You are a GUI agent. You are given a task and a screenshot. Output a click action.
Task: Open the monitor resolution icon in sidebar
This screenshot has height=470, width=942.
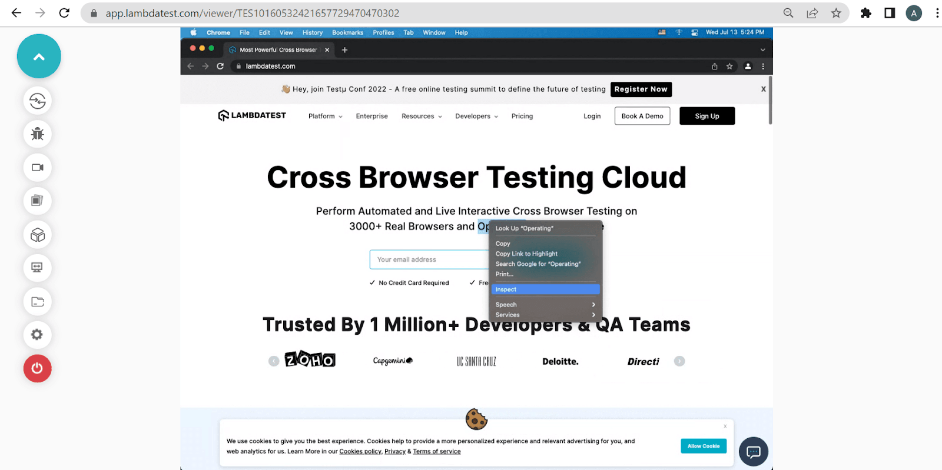tap(38, 268)
